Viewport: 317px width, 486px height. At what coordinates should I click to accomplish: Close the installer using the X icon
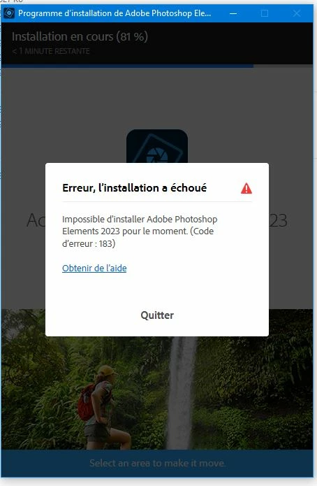click(x=297, y=13)
